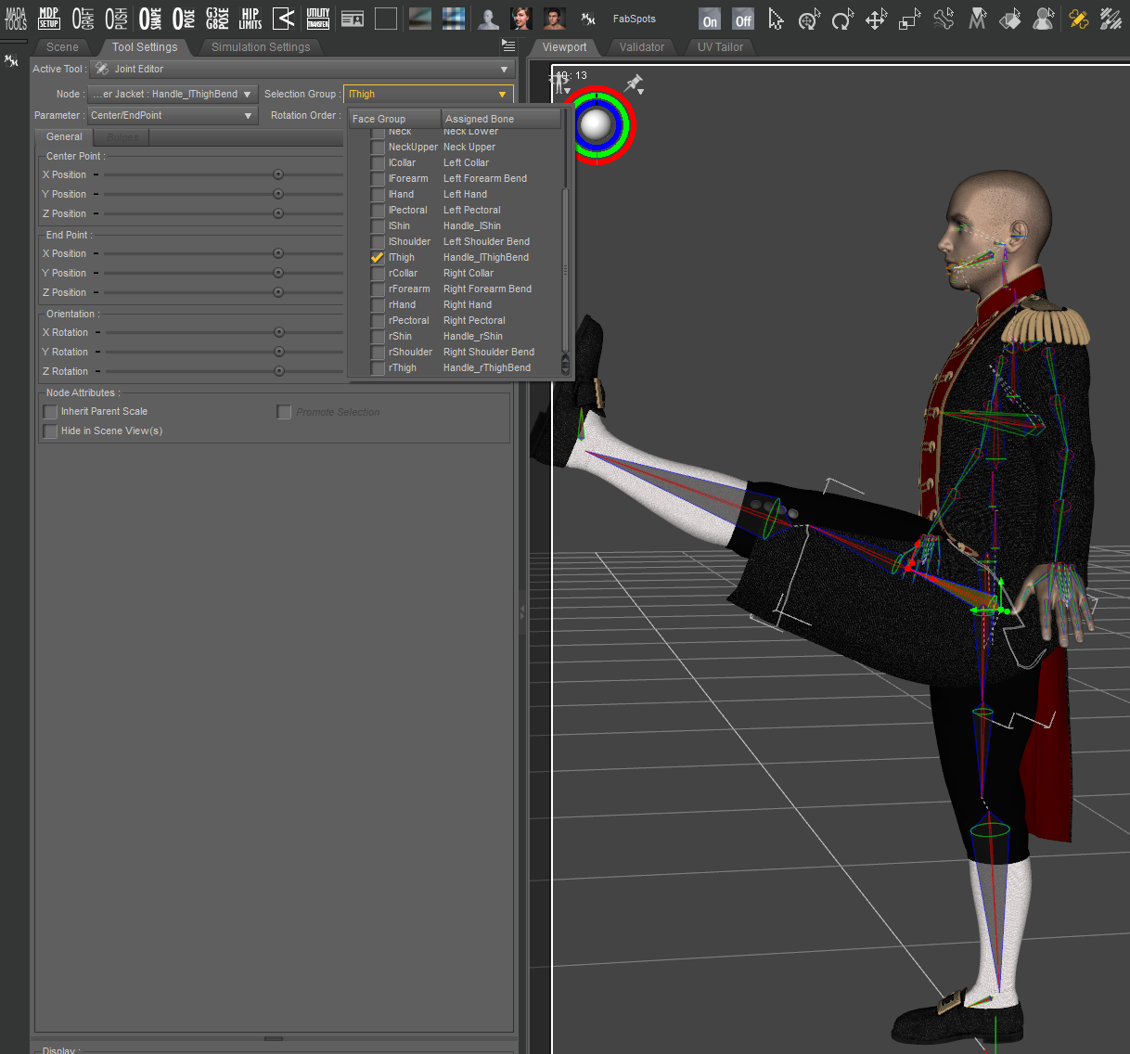Viewport: 1130px width, 1054px height.
Task: Click the striped brush tool icon
Action: tap(1111, 19)
